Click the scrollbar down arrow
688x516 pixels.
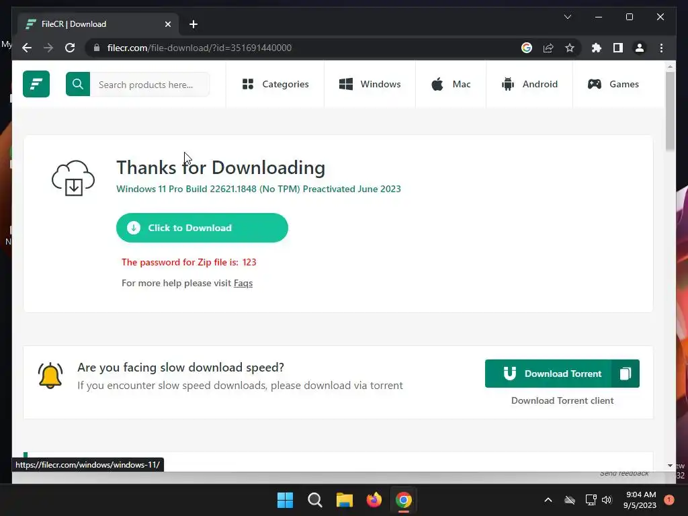click(670, 466)
